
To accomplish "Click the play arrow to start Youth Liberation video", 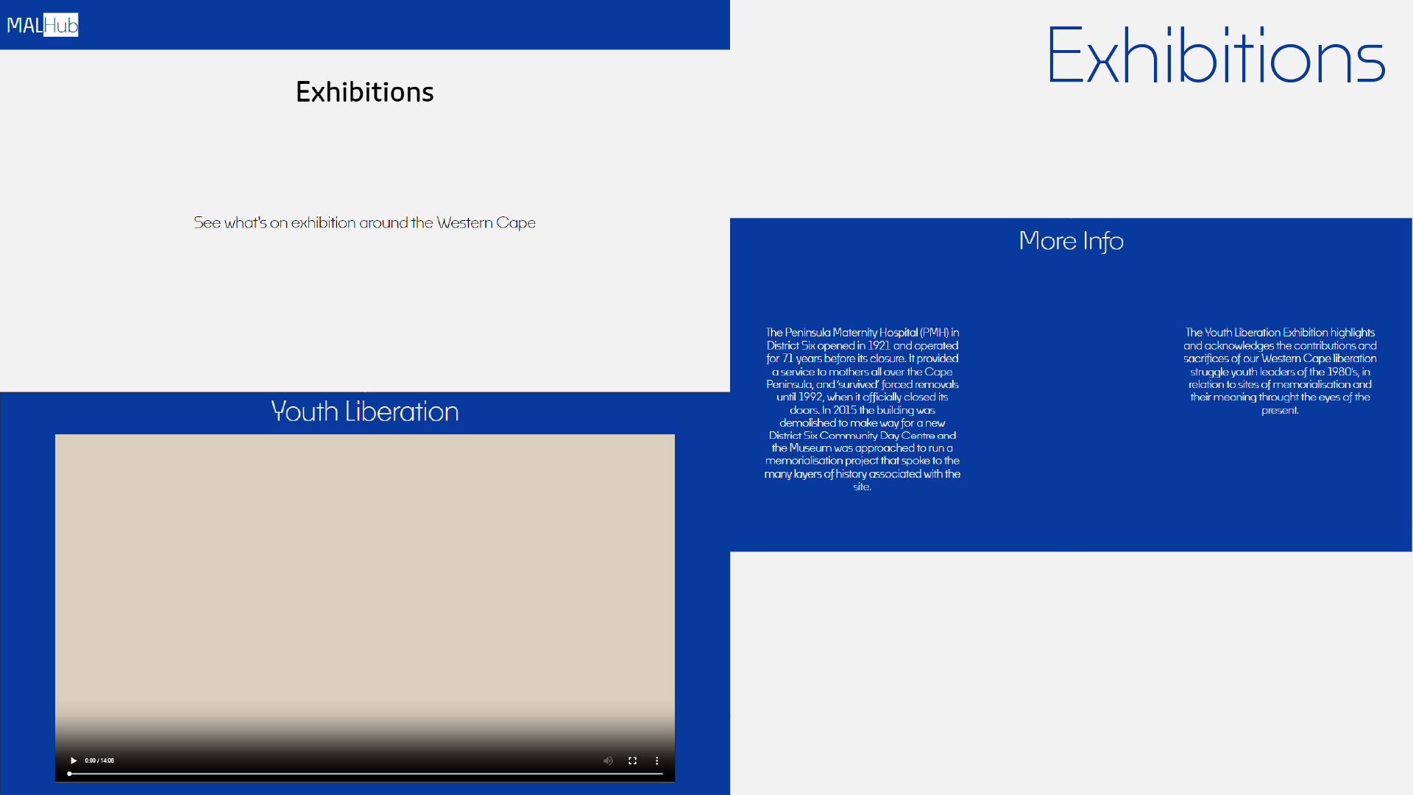I will [73, 760].
